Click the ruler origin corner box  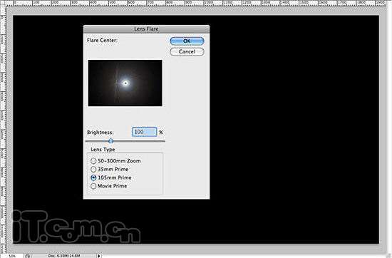[3, 3]
